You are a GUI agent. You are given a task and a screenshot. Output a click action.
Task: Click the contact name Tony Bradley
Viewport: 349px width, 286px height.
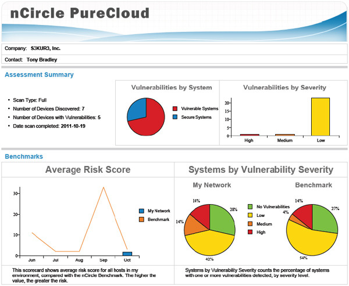point(42,60)
